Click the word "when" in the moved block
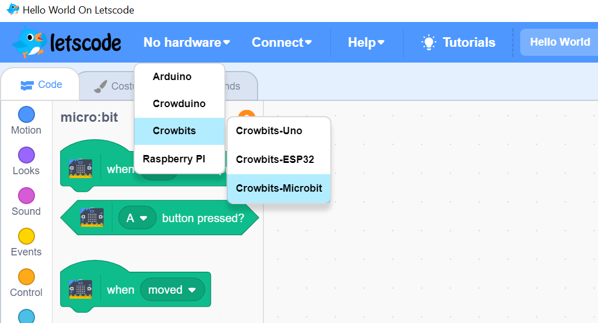 [x=121, y=290]
